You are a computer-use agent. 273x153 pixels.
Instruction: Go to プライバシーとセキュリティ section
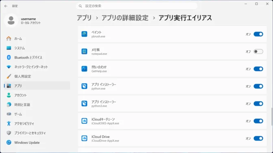point(37,133)
